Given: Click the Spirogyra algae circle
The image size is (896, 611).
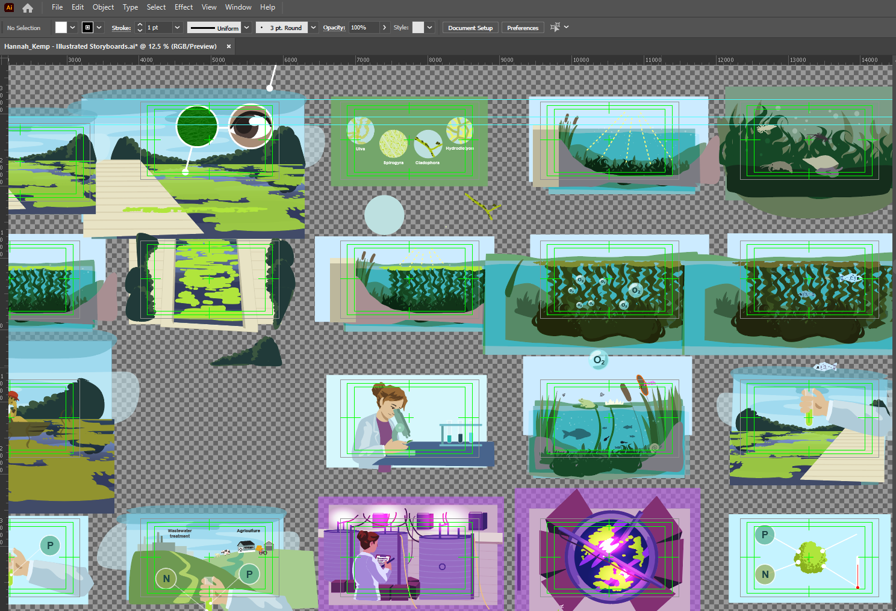Looking at the screenshot, I should pos(393,144).
